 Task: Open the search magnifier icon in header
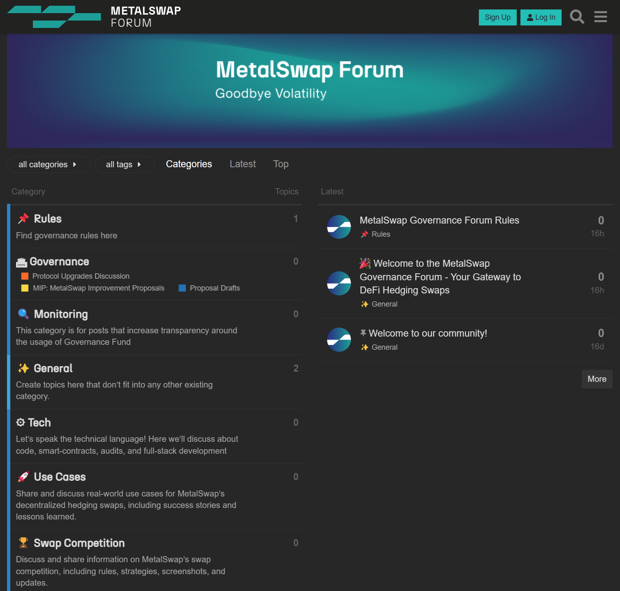[x=577, y=17]
